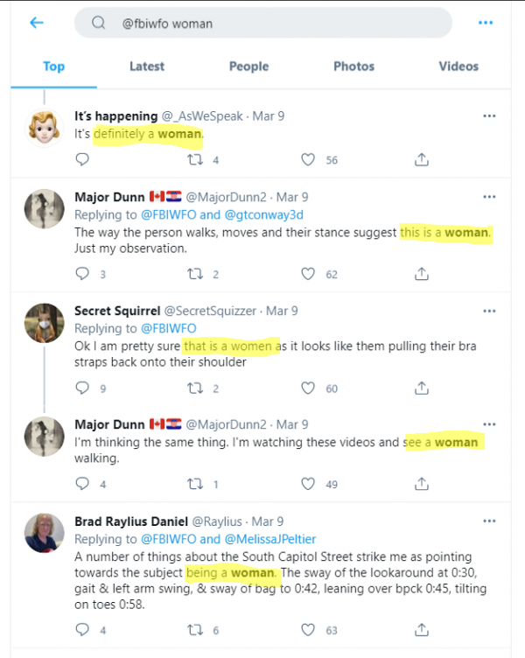Reply to Brad Raylius Daniel's tweet
The image size is (525, 658).
click(83, 629)
